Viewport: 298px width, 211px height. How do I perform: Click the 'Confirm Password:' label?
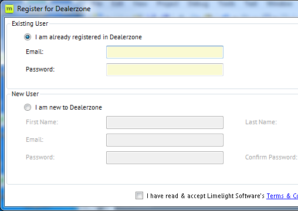click(271, 157)
